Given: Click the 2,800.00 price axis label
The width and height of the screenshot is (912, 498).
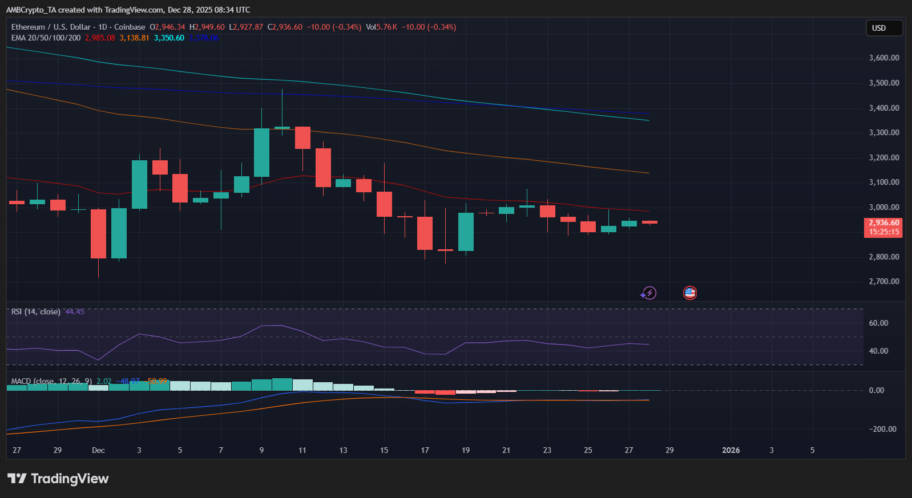Looking at the screenshot, I should 884,257.
